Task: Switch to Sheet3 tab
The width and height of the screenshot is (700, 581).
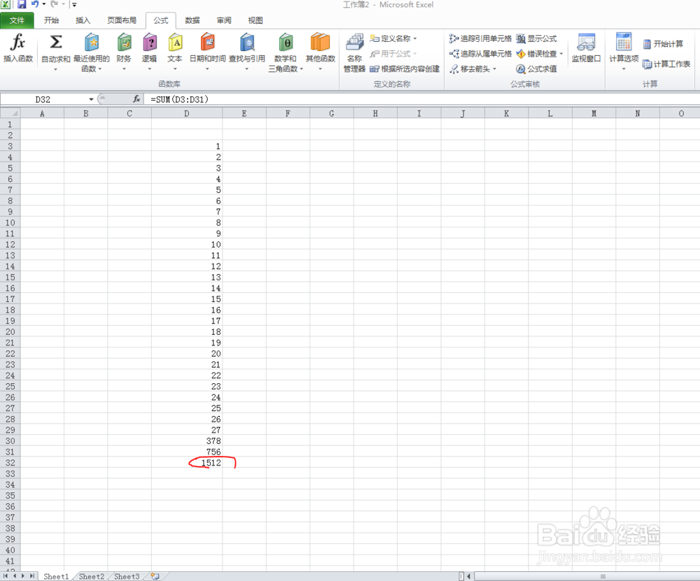Action: (x=127, y=576)
